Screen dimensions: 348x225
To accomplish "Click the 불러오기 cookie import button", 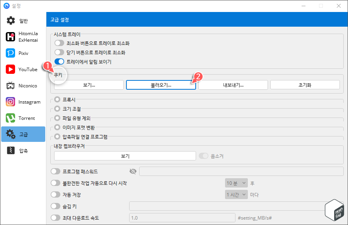I will pyautogui.click(x=161, y=84).
